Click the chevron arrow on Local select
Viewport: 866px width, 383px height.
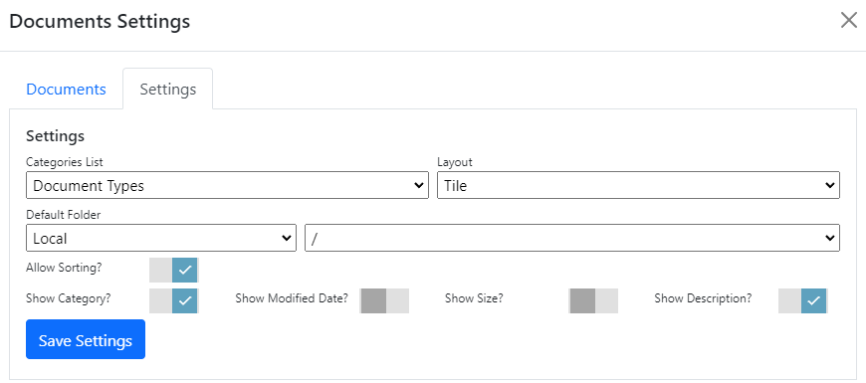pyautogui.click(x=286, y=238)
